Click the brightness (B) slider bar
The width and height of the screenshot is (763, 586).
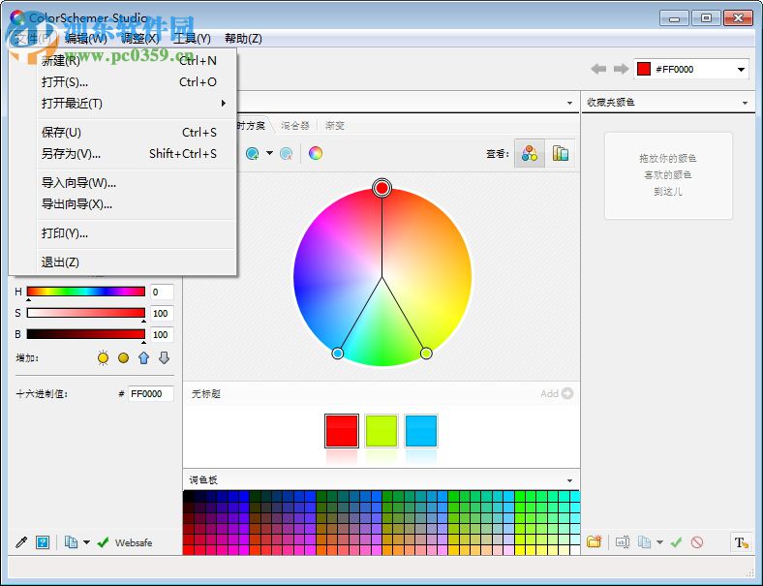(85, 334)
